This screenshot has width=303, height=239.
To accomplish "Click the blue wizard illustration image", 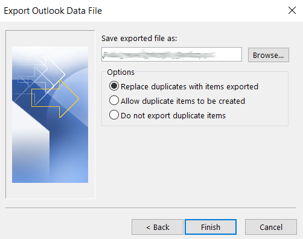I will pos(50,115).
